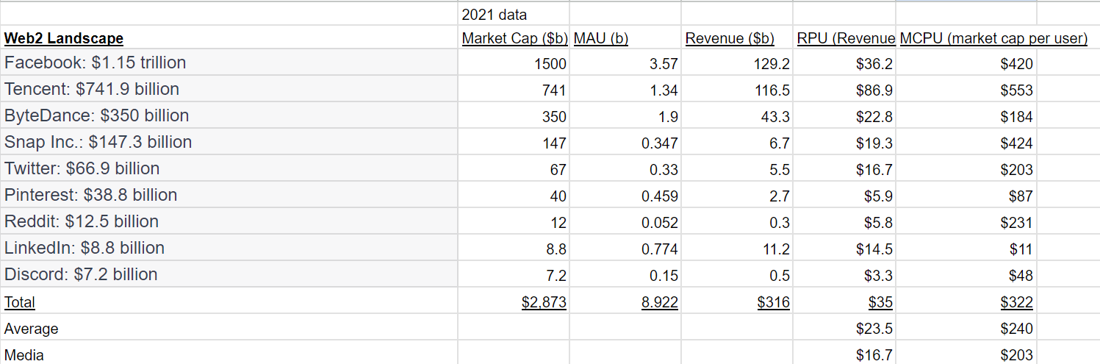1100x364 pixels.
Task: Click ByteDance's MCPU value $184
Action: tap(1017, 117)
